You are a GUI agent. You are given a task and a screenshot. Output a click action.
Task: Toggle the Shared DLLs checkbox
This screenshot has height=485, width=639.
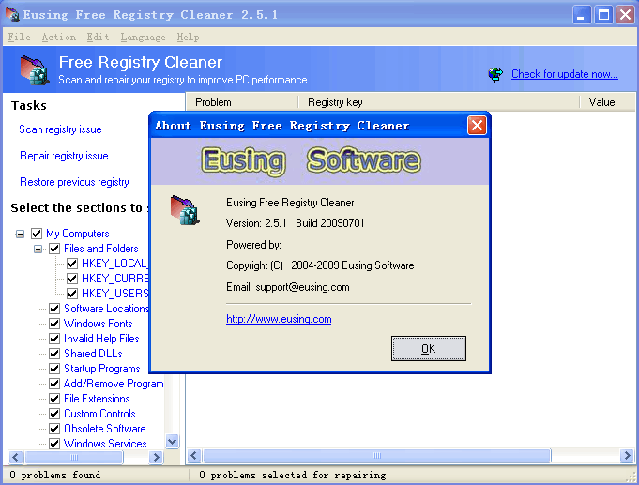[x=54, y=354]
